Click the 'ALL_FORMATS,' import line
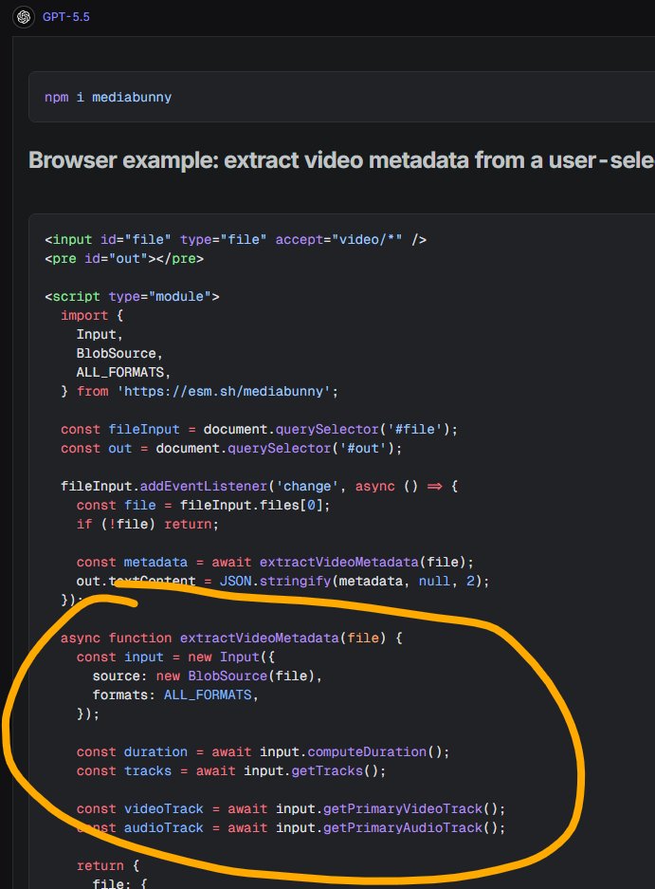This screenshot has height=889, width=655. [123, 373]
